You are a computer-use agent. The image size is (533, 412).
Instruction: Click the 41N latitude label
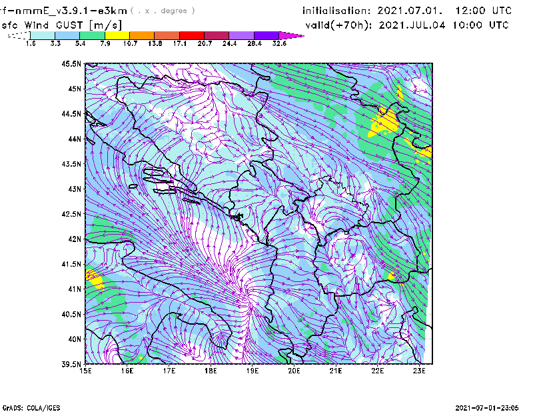coord(75,289)
